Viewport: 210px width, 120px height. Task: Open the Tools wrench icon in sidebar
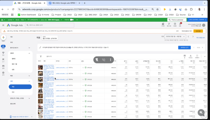pyautogui.click(x=3, y=59)
